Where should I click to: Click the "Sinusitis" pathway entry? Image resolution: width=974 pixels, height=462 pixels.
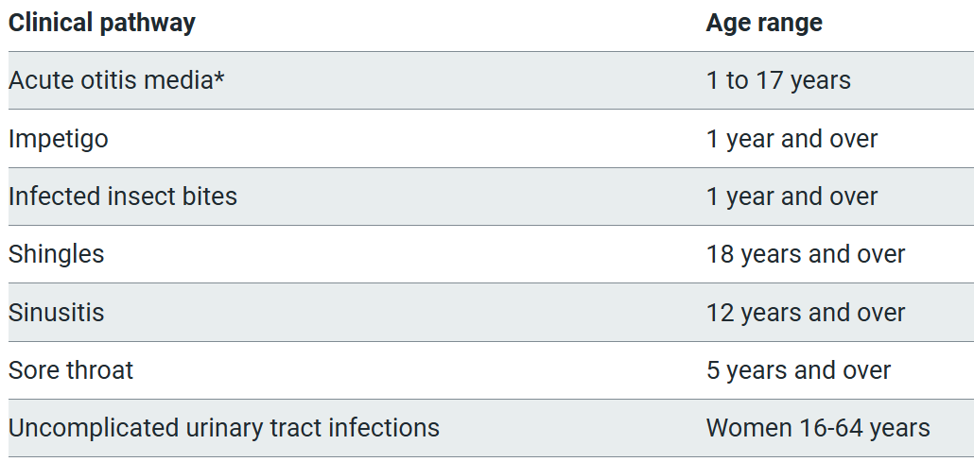(57, 313)
